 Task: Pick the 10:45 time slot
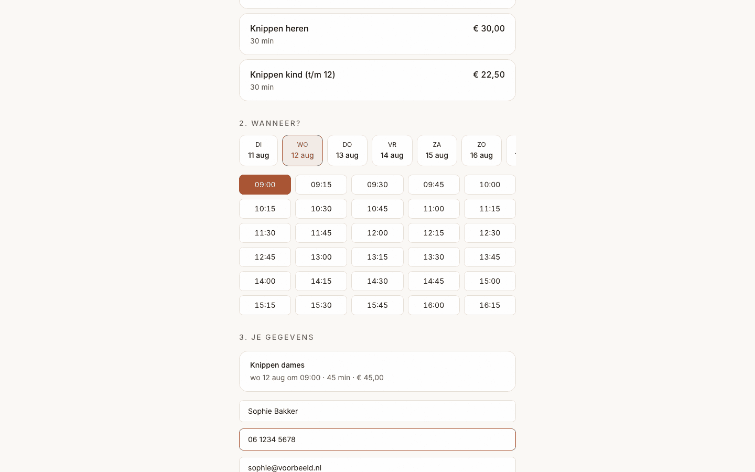377,209
